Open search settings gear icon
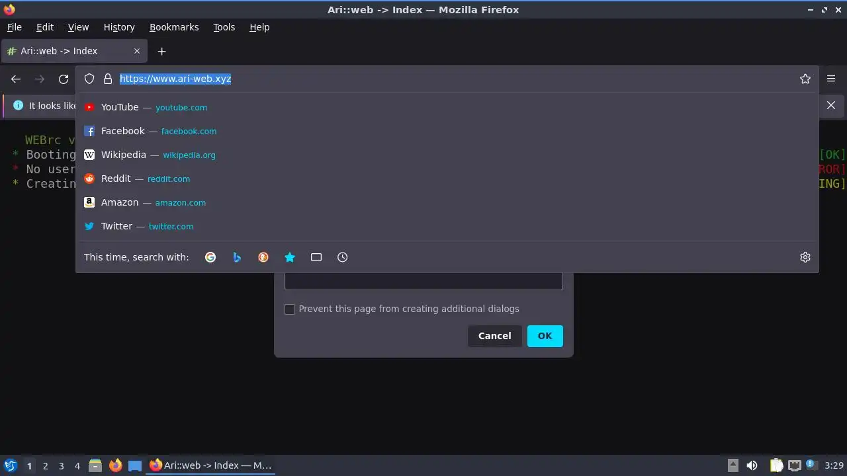The height and width of the screenshot is (476, 847). point(805,257)
